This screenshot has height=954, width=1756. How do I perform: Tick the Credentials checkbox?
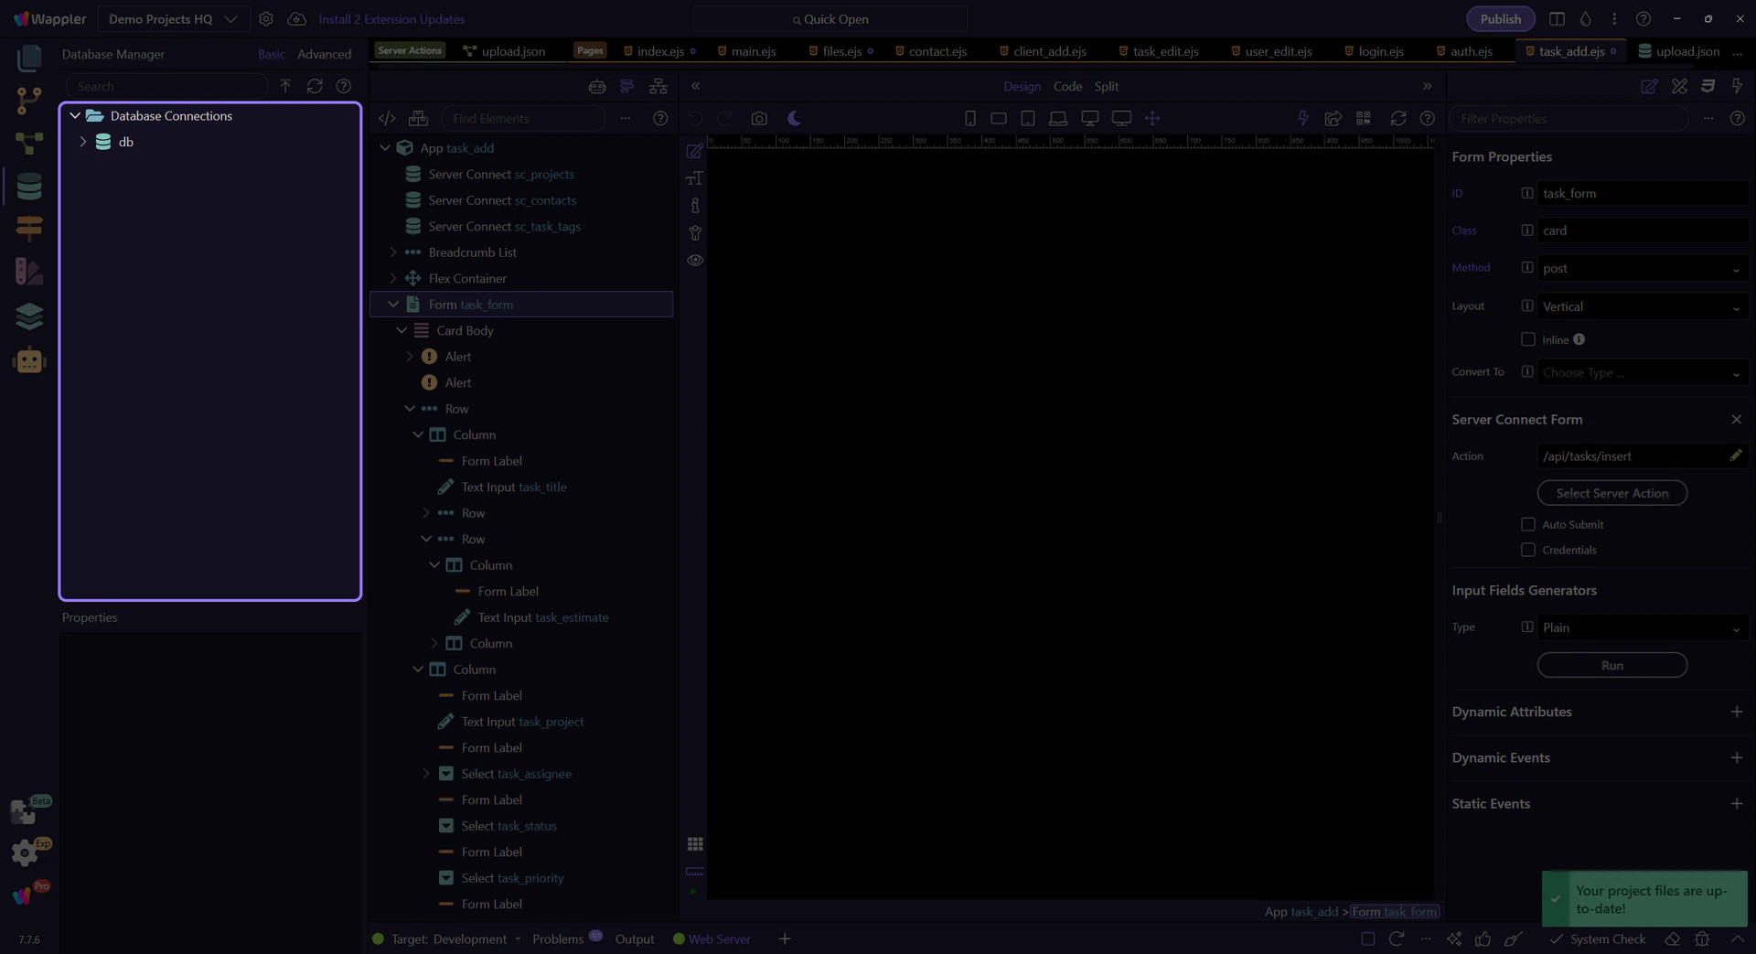pyautogui.click(x=1527, y=550)
